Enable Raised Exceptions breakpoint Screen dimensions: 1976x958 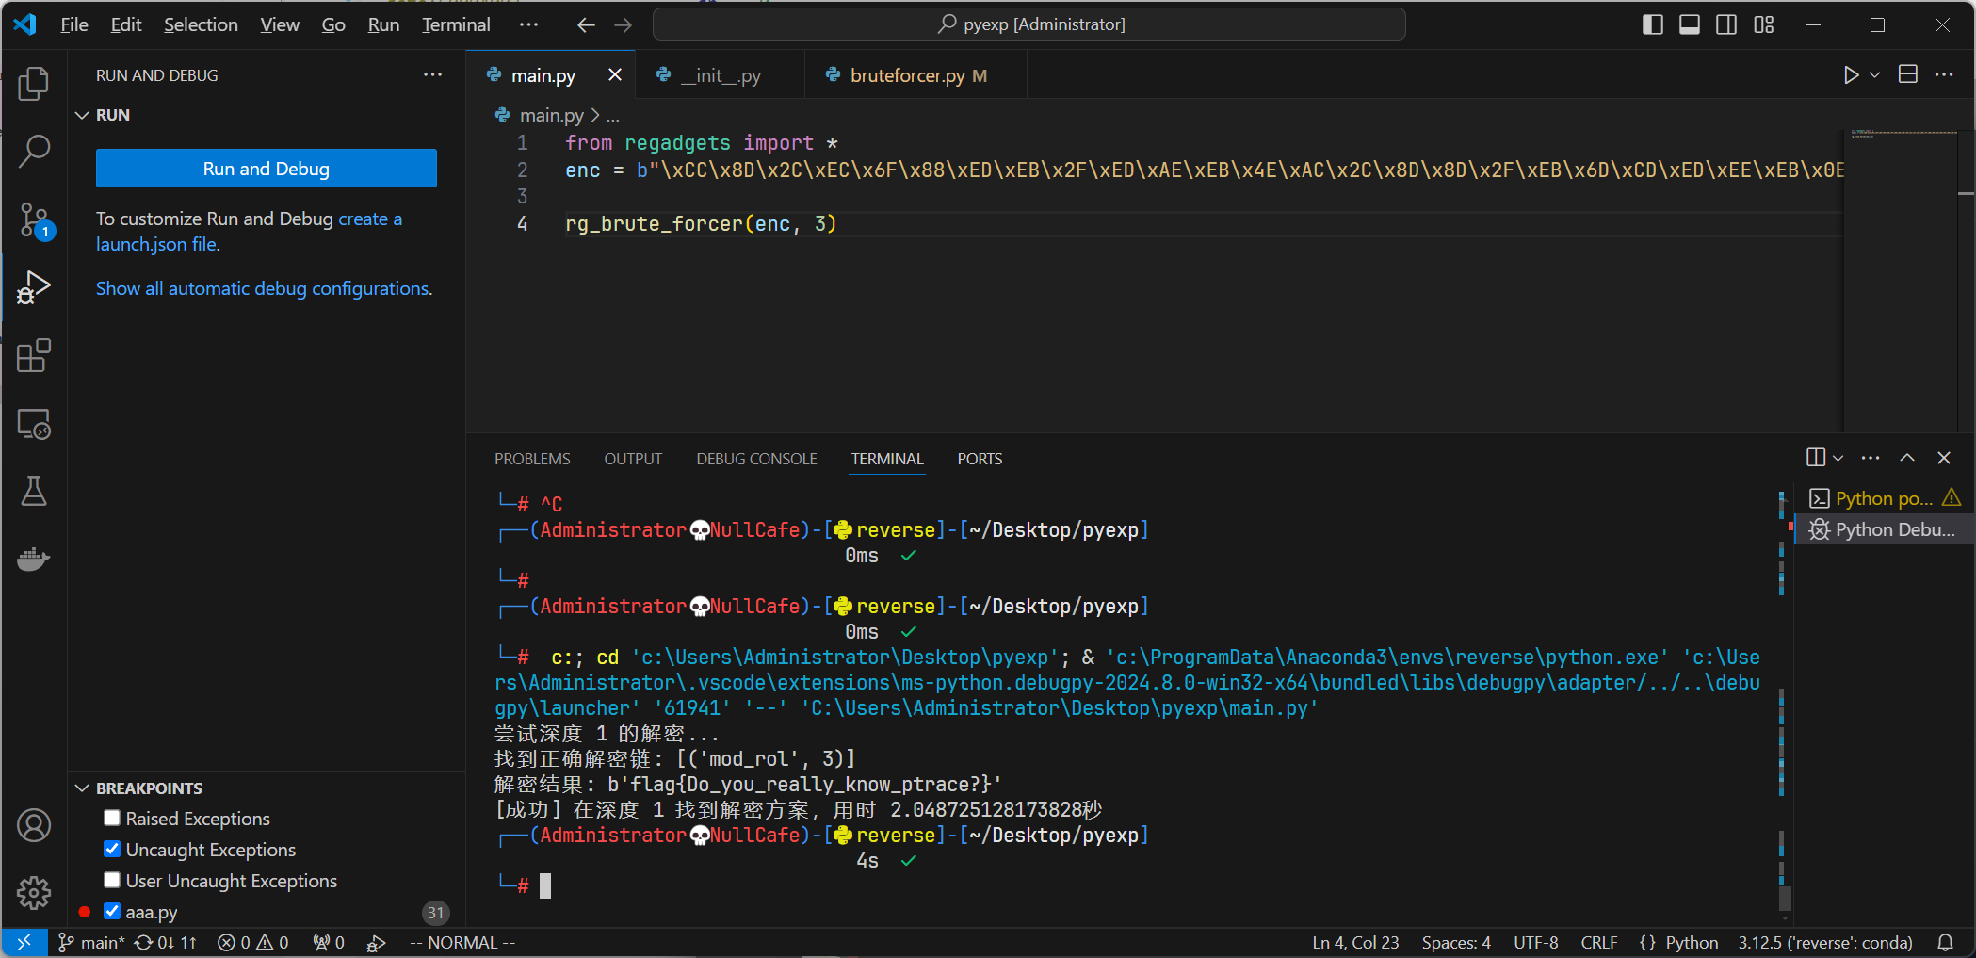112,818
